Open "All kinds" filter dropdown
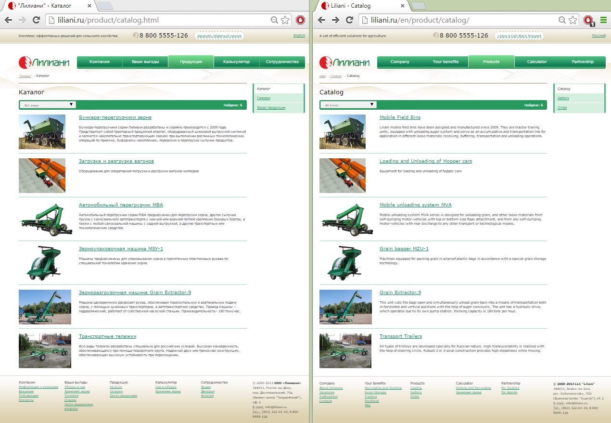 pyautogui.click(x=348, y=104)
